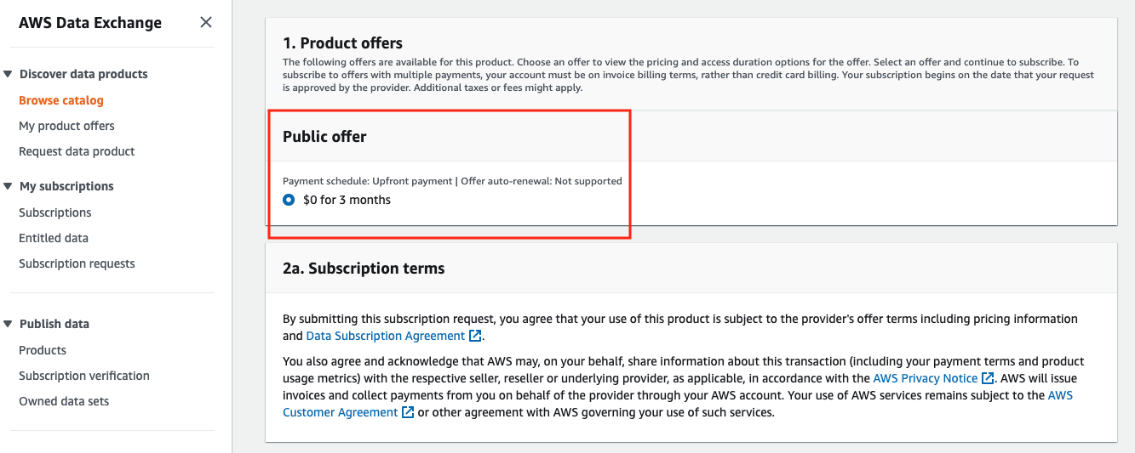1135x453 pixels.
Task: Go to My product offers
Action: point(66,126)
